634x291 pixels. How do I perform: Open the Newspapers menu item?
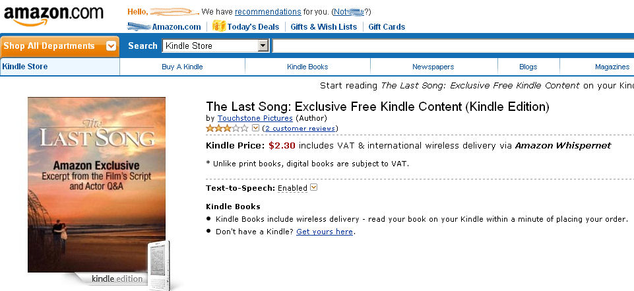[433, 67]
